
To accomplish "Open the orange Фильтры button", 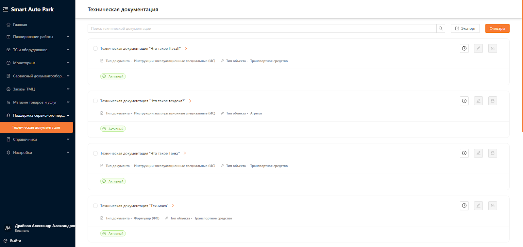I will point(497,28).
